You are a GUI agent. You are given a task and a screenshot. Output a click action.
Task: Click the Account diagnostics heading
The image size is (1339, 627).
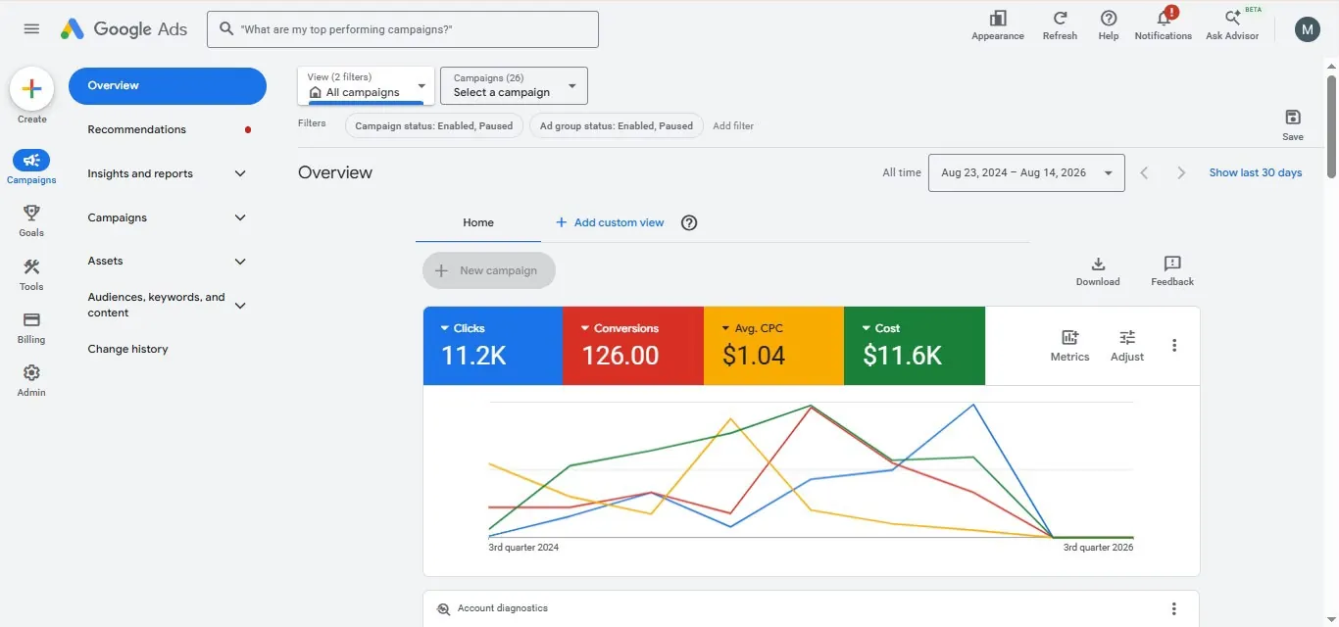tap(503, 608)
